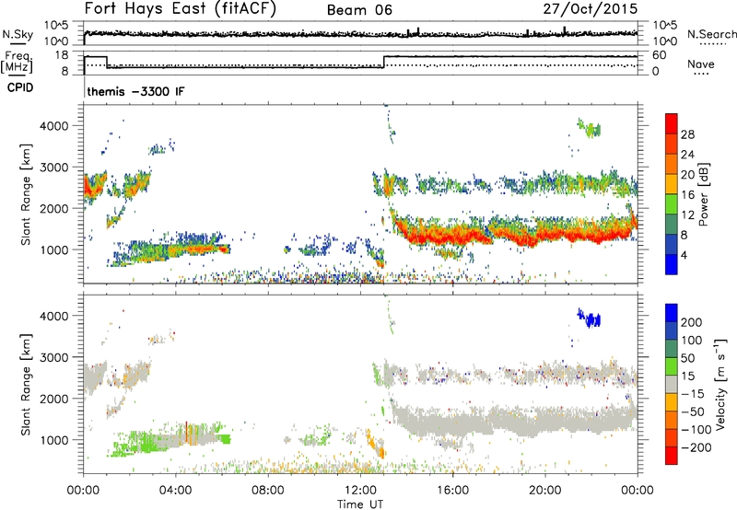
Task: Select the green 15–50 velocity swatch
Action: point(672,366)
